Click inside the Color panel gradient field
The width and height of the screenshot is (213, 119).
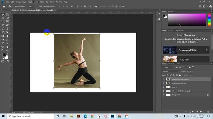pos(187,20)
